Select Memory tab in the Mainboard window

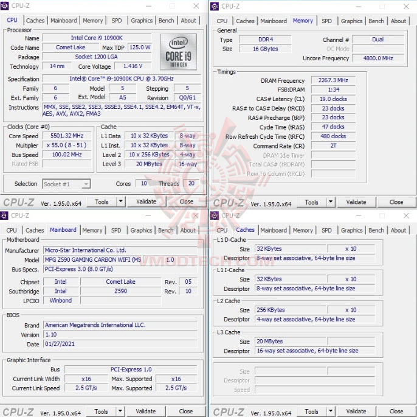coord(92,230)
